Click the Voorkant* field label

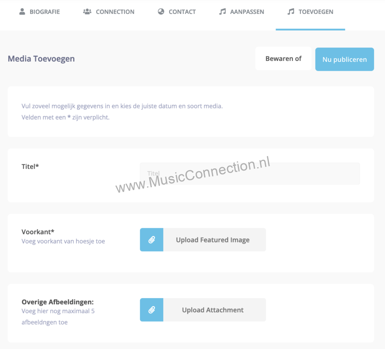pyautogui.click(x=38, y=232)
